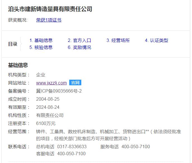Click the company name title 泊头市建新铸造量具有限责任公司
The width and height of the screenshot is (192, 163).
pos(50,9)
